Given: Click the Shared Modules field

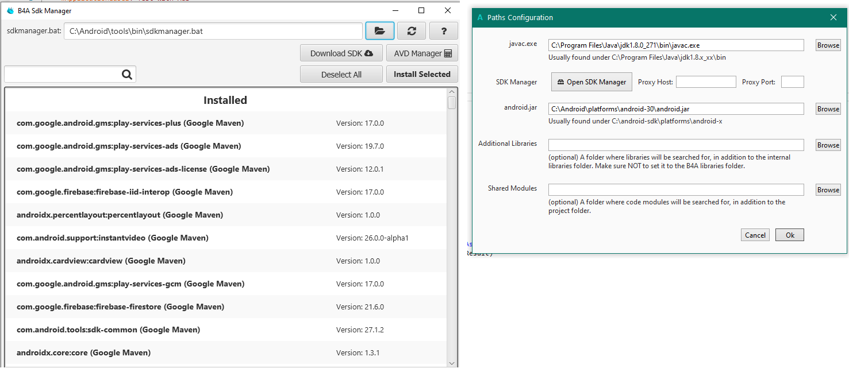Looking at the screenshot, I should click(676, 190).
